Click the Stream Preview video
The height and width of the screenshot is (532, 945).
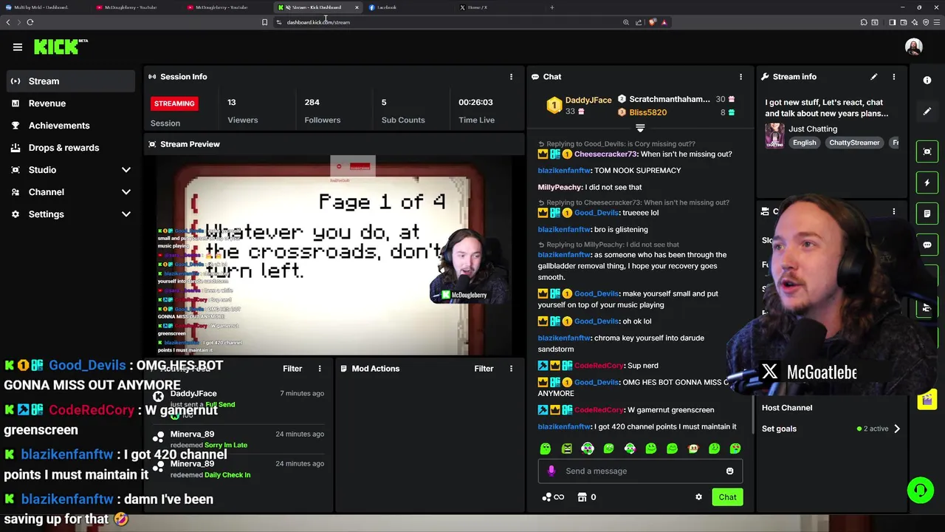pos(334,255)
